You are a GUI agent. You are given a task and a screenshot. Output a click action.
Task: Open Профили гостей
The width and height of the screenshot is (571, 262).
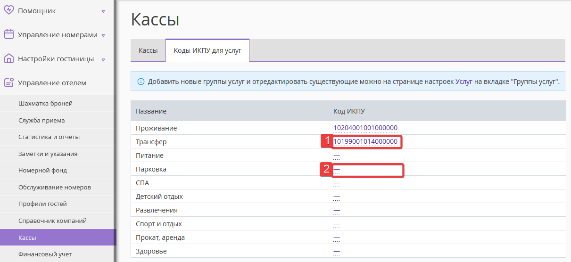pyautogui.click(x=57, y=204)
